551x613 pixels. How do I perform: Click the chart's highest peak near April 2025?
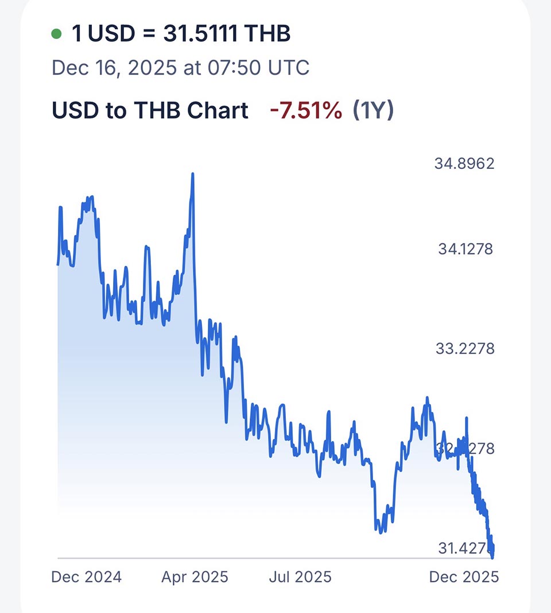192,174
